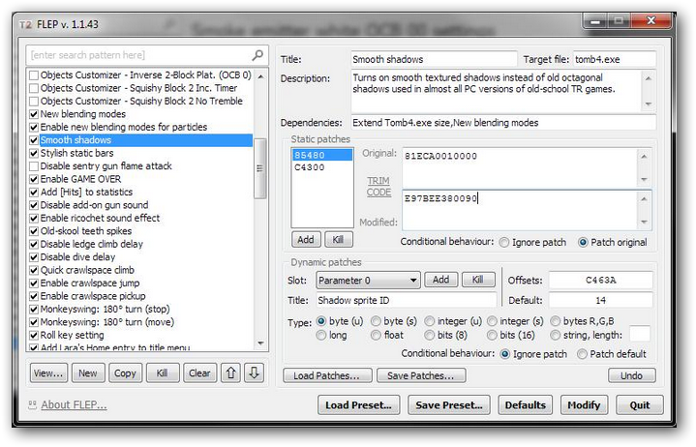The height and width of the screenshot is (447, 696).
Task: Select static Ignore patch radio button
Action: click(503, 243)
